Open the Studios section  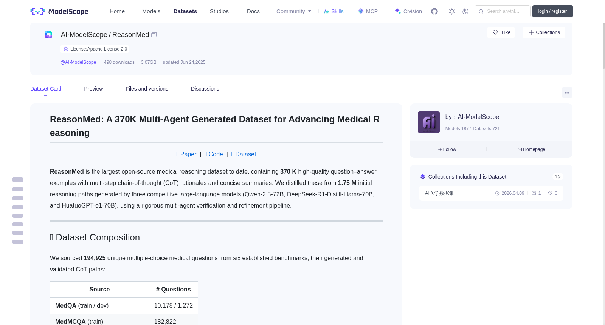[219, 11]
